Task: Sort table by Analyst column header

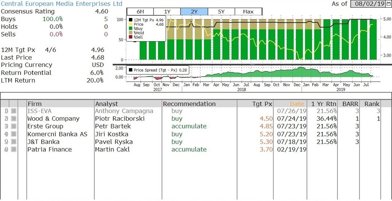Action: (x=128, y=104)
